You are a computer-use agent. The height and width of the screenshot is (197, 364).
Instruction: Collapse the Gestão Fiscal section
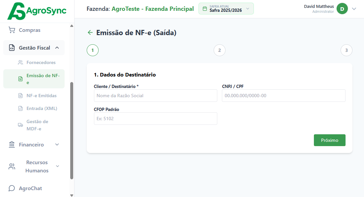pyautogui.click(x=57, y=47)
